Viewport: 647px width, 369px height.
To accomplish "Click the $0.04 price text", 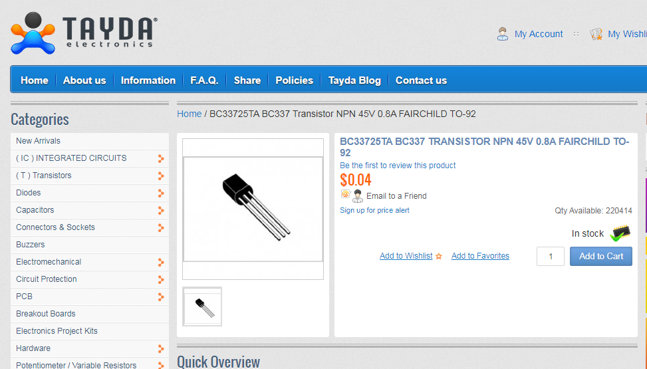I will [356, 180].
